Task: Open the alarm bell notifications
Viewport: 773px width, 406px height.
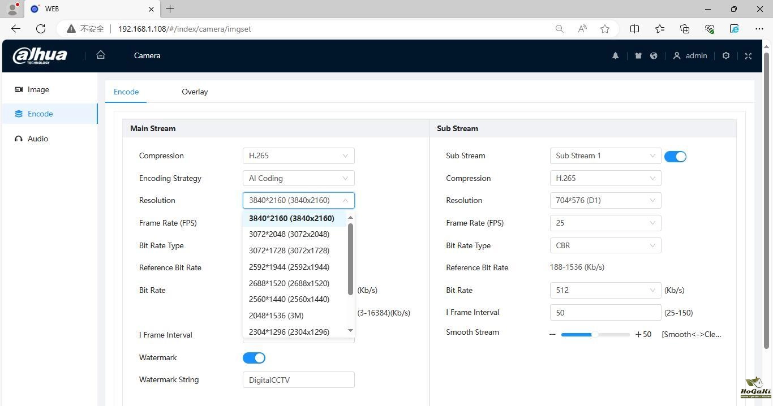Action: point(615,55)
